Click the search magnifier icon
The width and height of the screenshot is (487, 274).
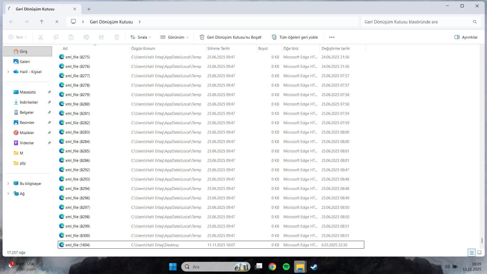coord(475,22)
